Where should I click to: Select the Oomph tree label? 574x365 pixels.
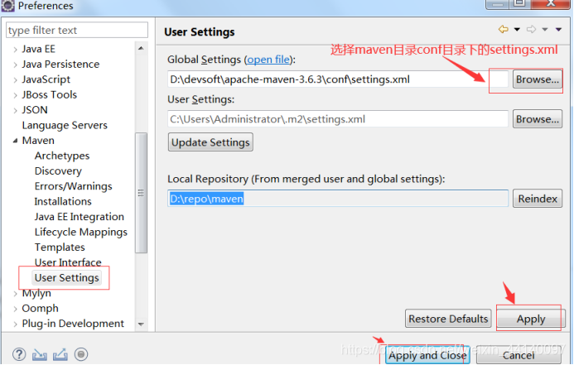40,309
